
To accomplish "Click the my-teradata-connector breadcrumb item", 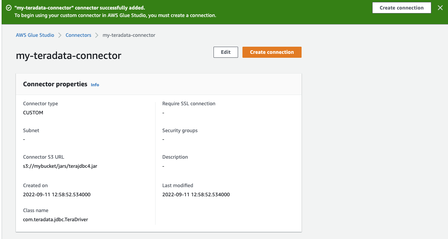I will coord(129,35).
